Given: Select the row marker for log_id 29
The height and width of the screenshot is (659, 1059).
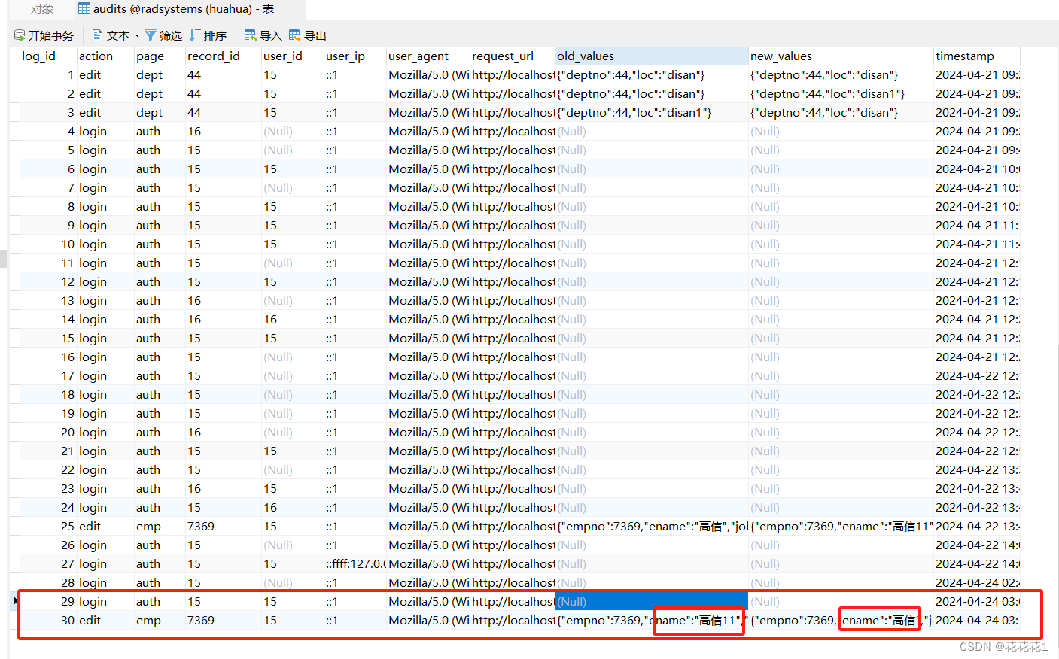Looking at the screenshot, I should point(14,601).
